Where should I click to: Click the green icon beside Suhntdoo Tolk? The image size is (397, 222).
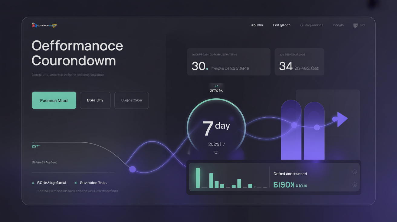click(x=76, y=183)
